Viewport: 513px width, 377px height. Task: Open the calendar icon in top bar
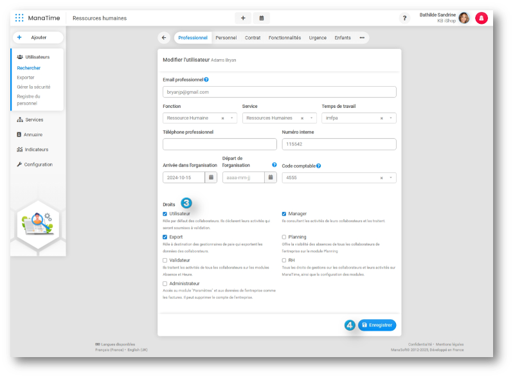[x=262, y=18]
